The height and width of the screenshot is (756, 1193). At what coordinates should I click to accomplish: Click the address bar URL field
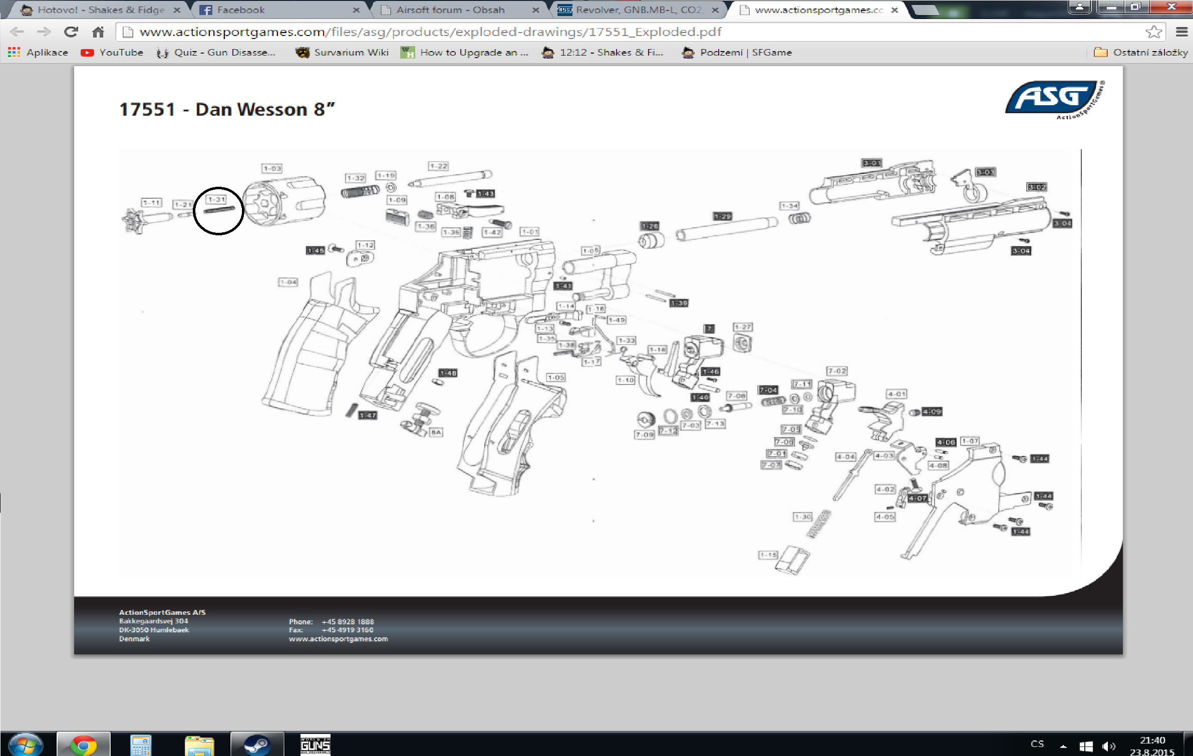[601, 32]
